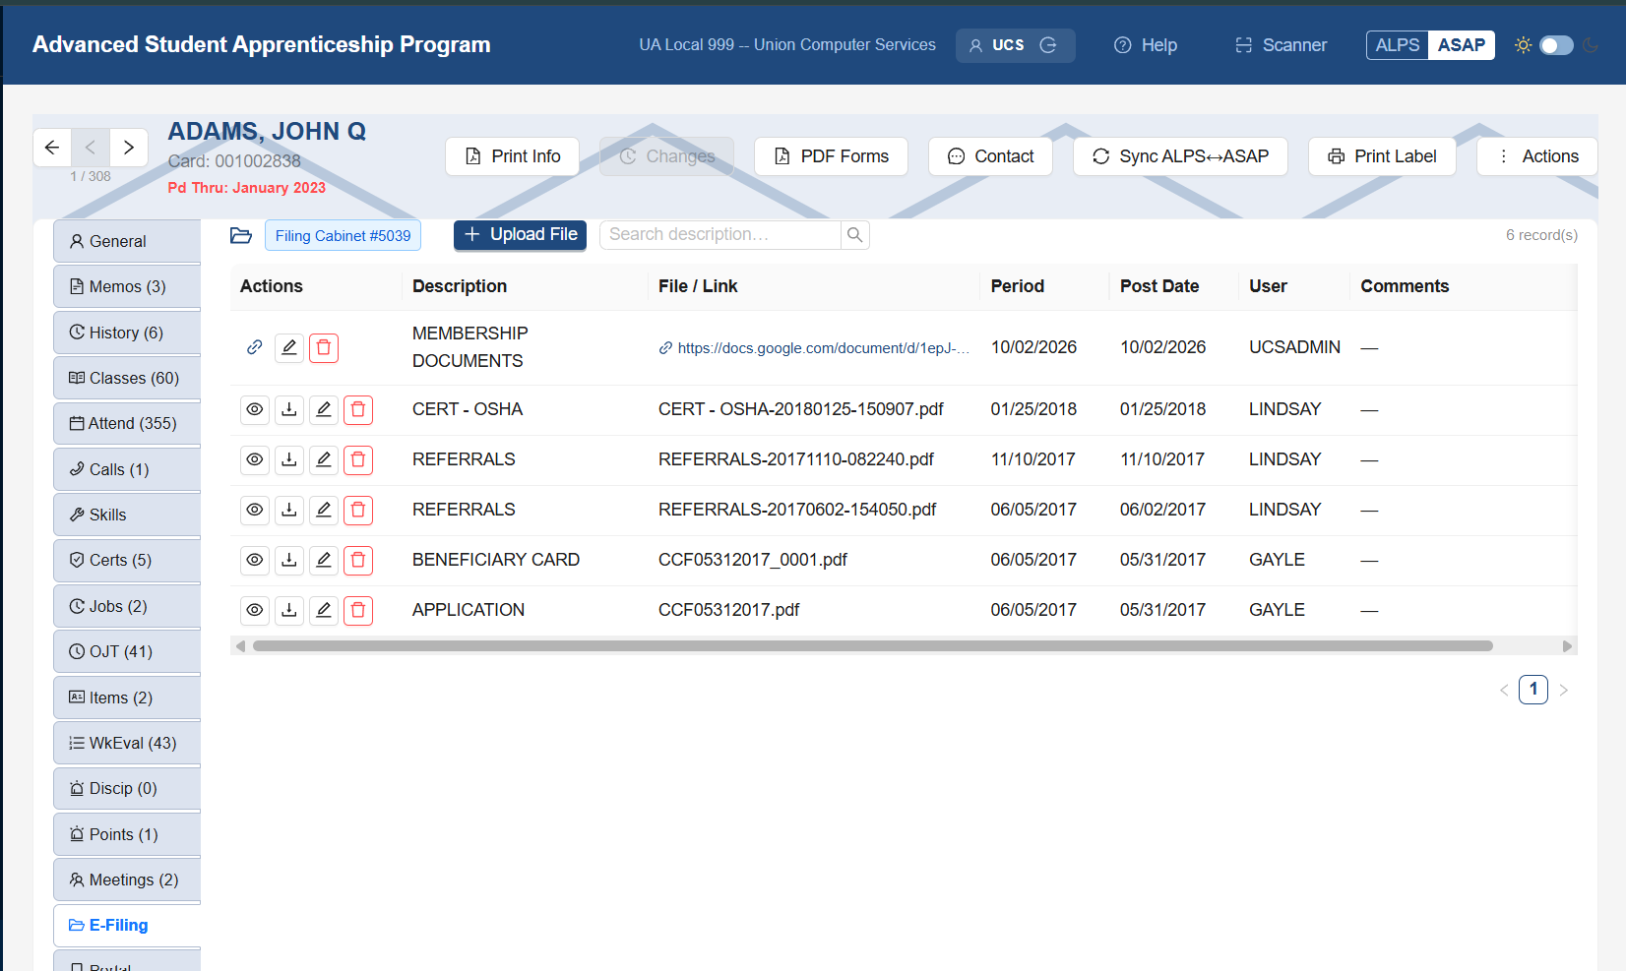Click the Search description input field
Viewport: 1626px width, 971px height.
point(720,235)
